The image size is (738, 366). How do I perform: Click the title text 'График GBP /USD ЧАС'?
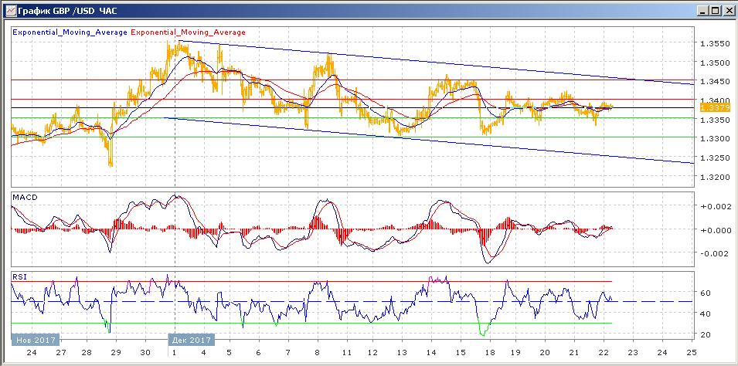click(67, 10)
